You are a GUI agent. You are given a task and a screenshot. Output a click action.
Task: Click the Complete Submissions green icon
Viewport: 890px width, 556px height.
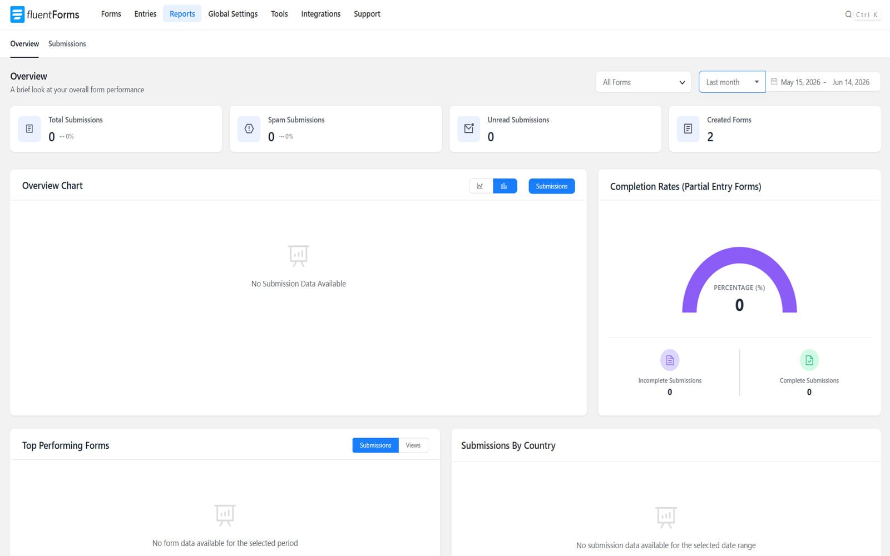point(809,360)
